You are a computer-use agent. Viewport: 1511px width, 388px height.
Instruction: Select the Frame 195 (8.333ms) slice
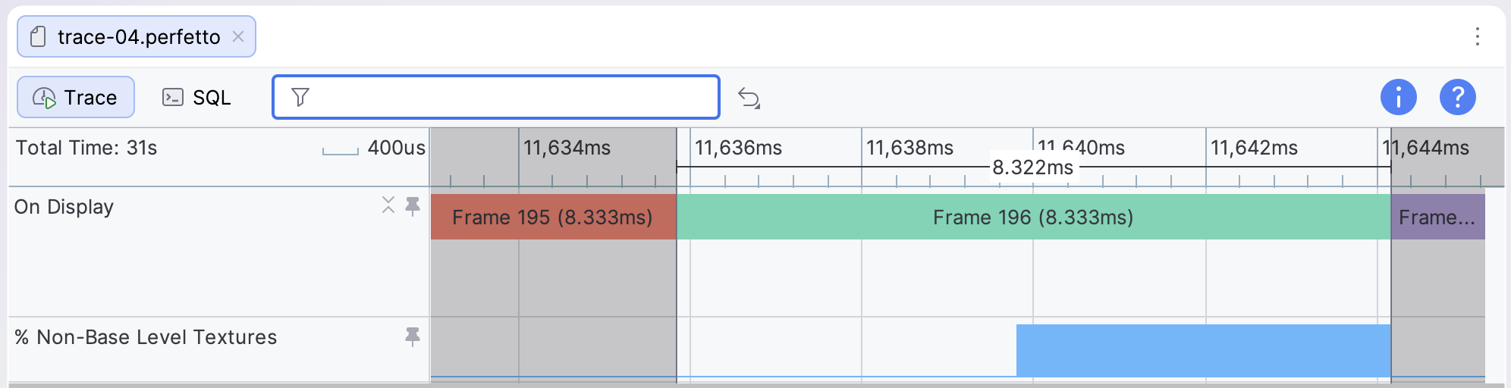point(553,217)
